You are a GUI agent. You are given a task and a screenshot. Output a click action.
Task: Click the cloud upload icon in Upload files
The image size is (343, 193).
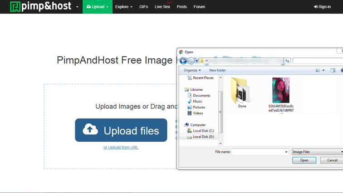click(90, 129)
